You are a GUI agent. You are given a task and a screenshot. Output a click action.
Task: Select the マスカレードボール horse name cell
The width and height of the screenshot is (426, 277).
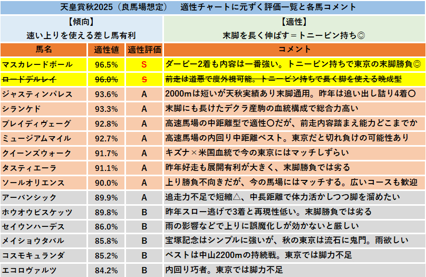44,64
